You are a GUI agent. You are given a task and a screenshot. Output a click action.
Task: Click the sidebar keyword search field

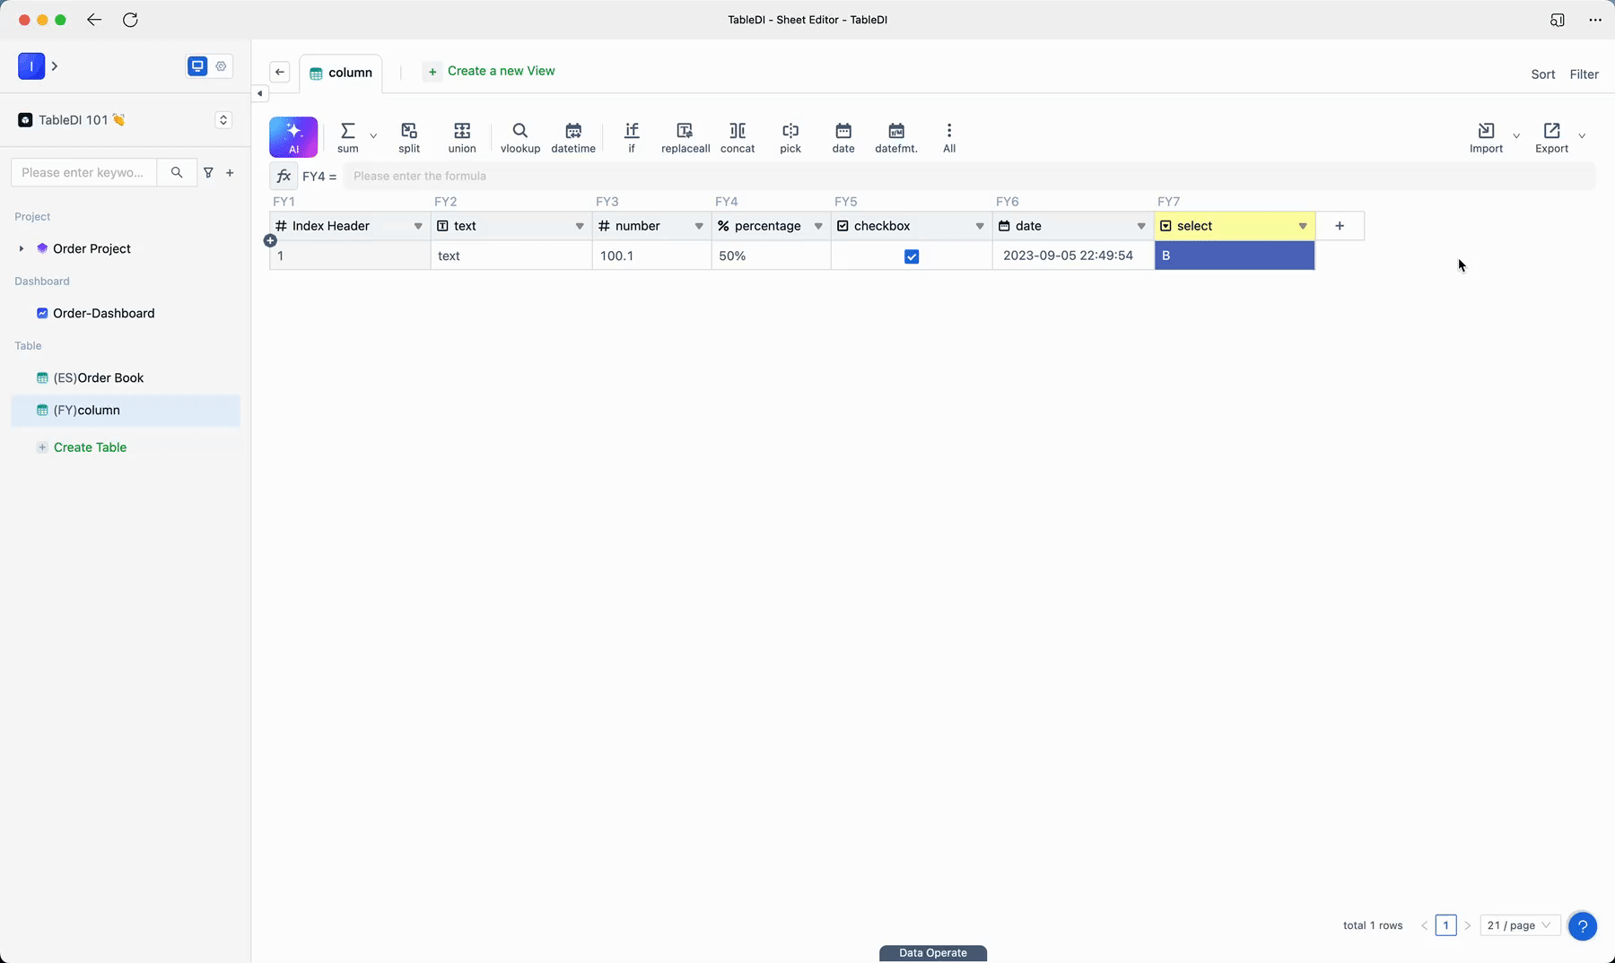83,172
